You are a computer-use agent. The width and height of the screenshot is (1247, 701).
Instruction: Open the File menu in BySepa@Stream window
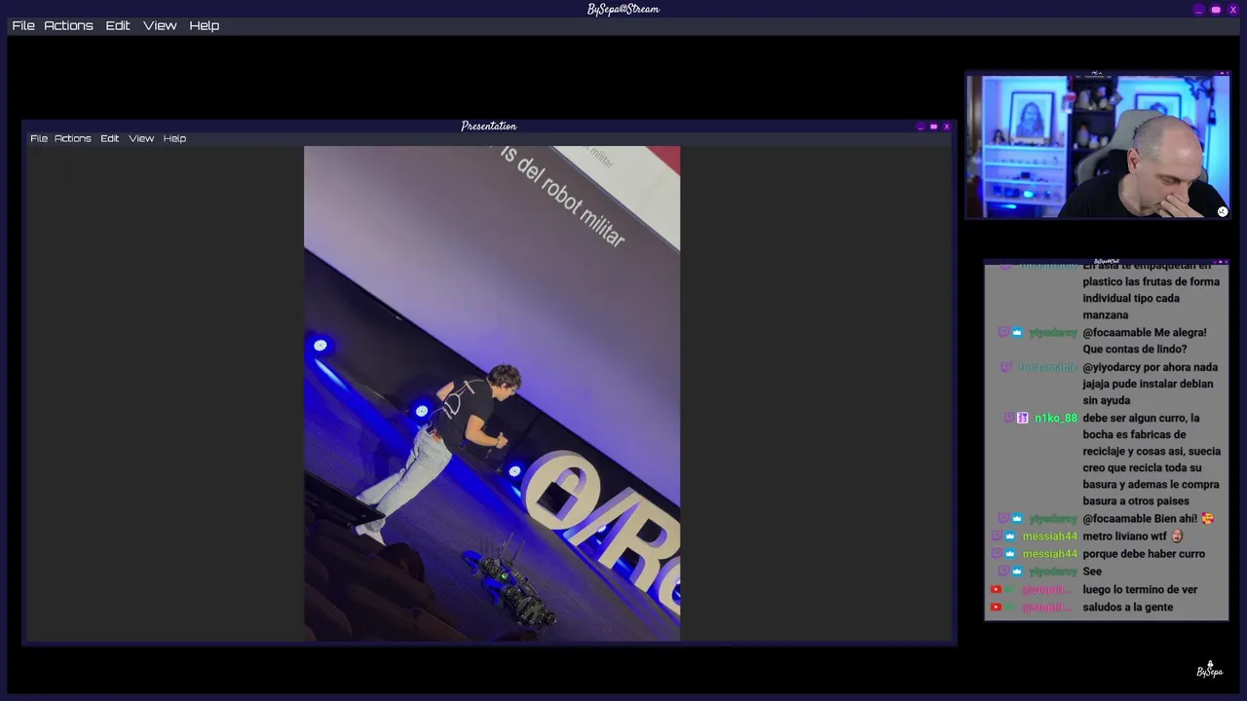[x=23, y=25]
